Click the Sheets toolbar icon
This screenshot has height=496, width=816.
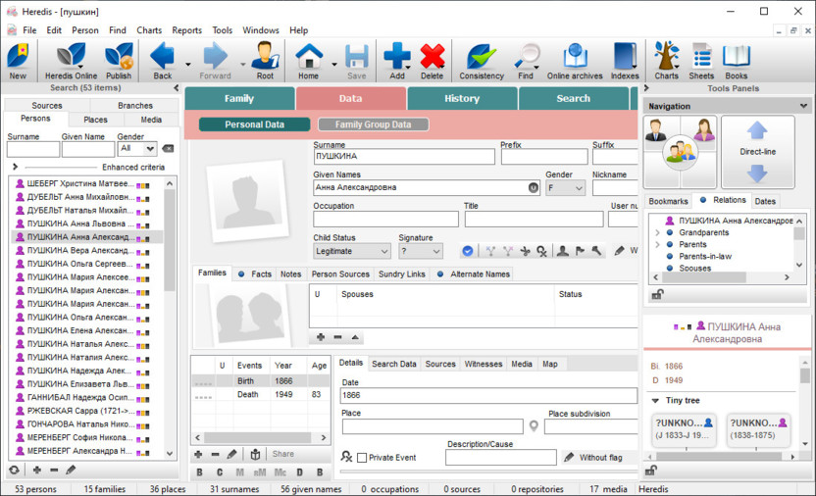click(x=700, y=61)
